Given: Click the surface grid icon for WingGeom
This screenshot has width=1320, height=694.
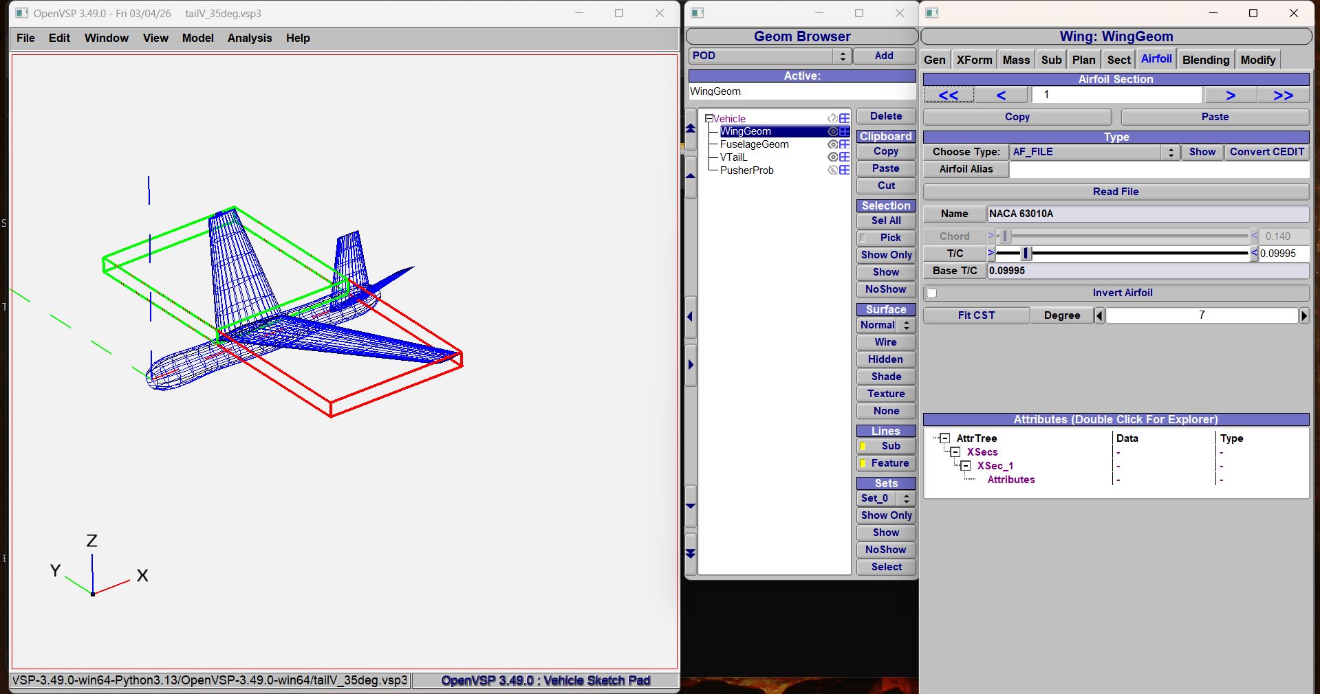Looking at the screenshot, I should 844,131.
